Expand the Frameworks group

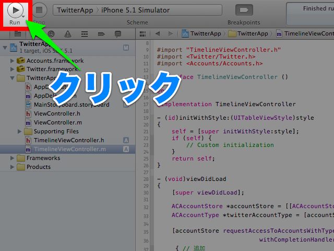(x=12, y=158)
